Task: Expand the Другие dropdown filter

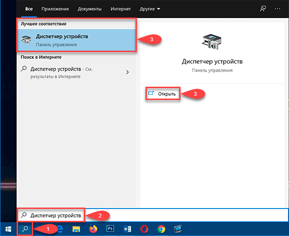Action: (150, 9)
